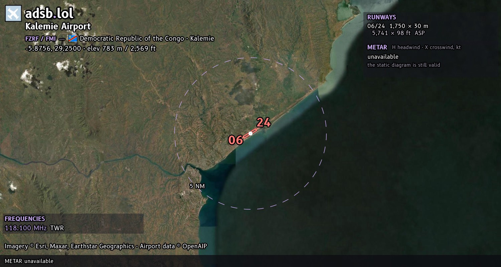This screenshot has width=501, height=267.
Task: Click the 'unavailable' METAR status
Action: pos(383,57)
